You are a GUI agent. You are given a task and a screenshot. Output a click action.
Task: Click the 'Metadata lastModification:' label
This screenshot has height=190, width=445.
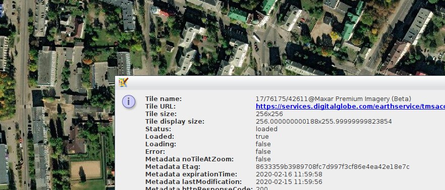[193, 182]
